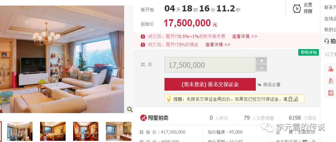This screenshot has width=336, height=142.
Task: Select the bedroom thumbnail with bed
Action: pyautogui.click(x=53, y=131)
